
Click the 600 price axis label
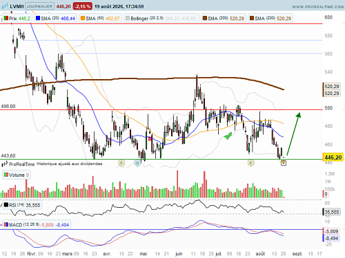(x=328, y=17)
